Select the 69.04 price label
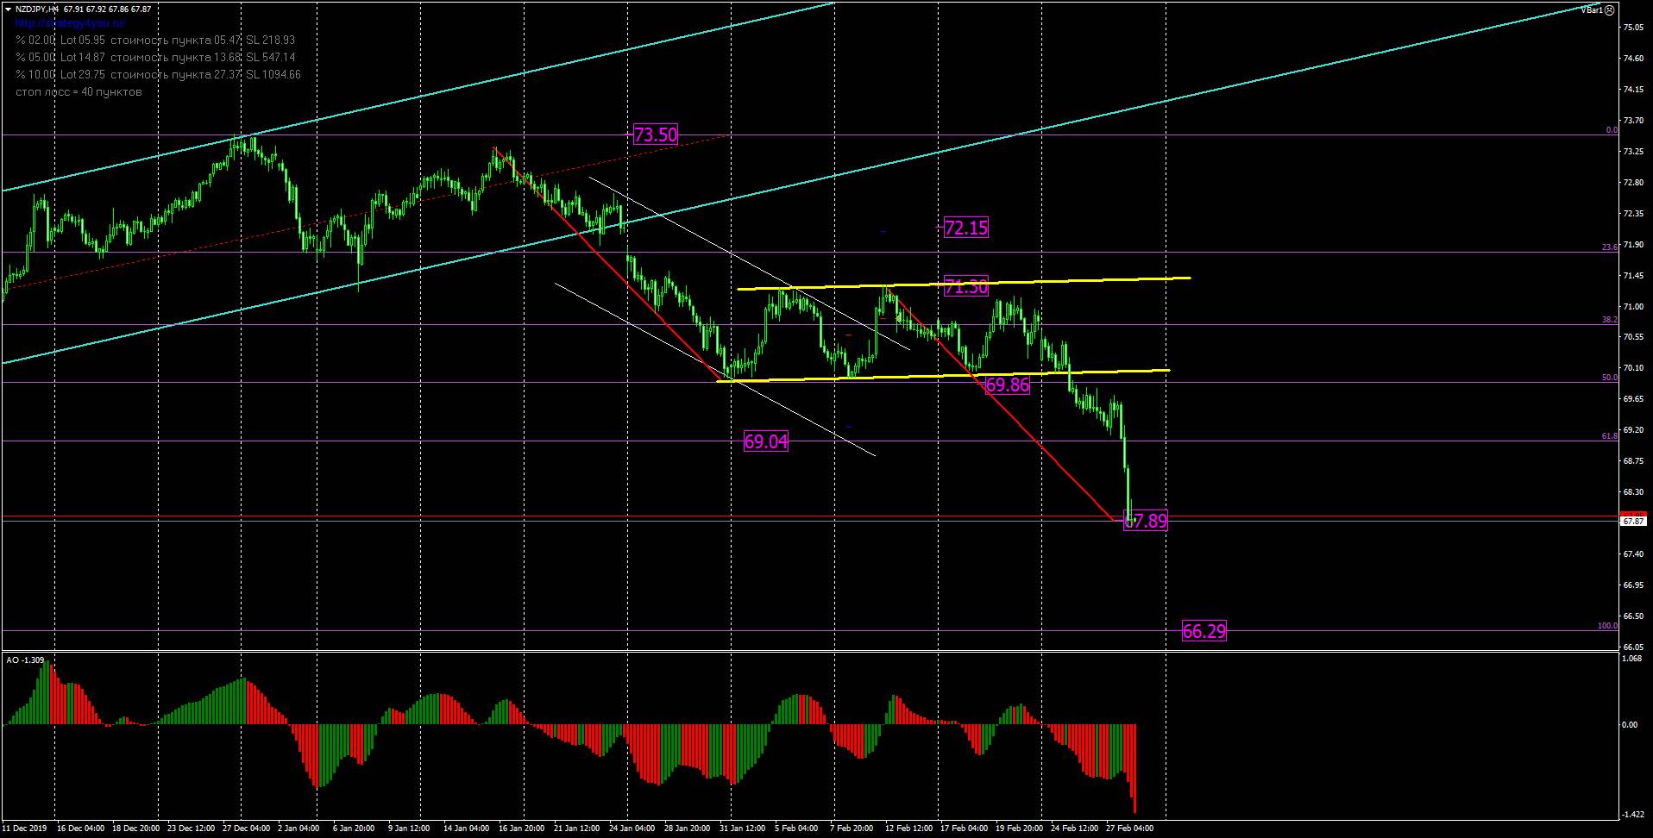This screenshot has height=838, width=1653. [765, 441]
